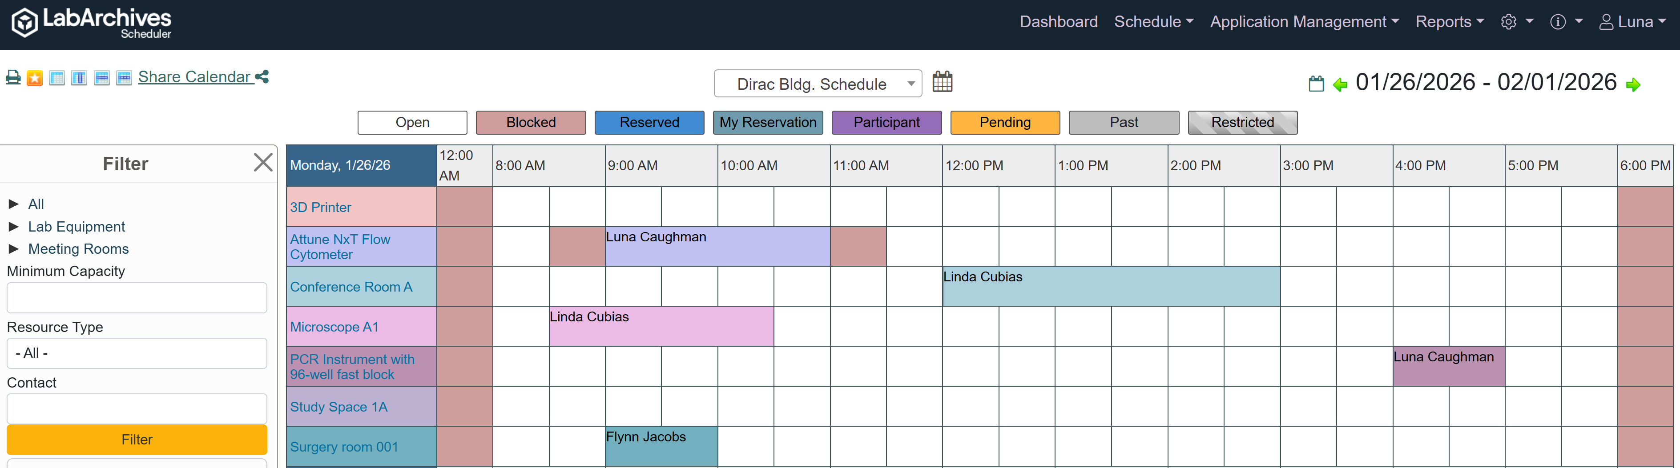Open the date picker calendar icon beside schedule dropdown
The image size is (1680, 468).
[943, 82]
